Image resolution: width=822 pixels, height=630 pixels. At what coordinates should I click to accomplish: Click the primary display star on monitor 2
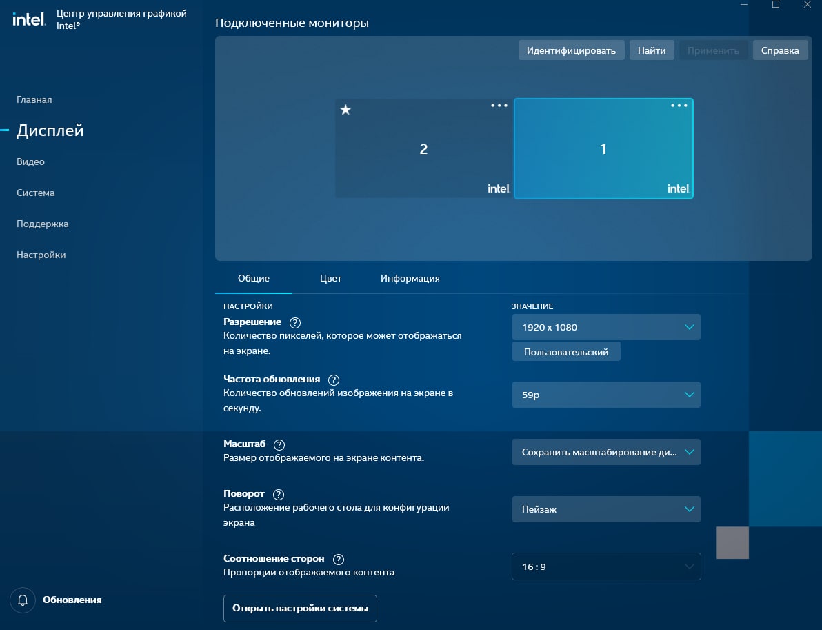click(x=345, y=110)
